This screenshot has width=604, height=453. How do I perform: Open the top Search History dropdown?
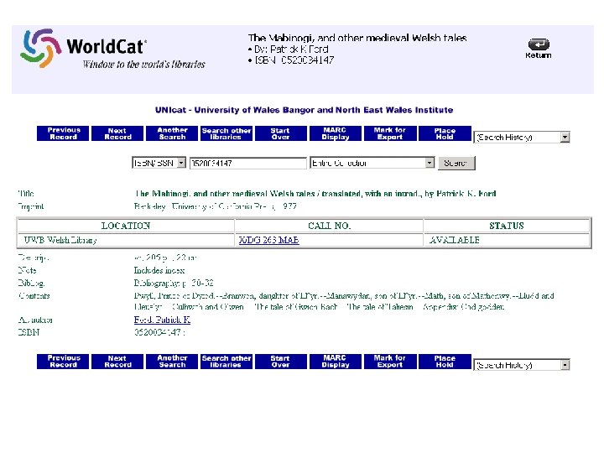click(x=522, y=137)
